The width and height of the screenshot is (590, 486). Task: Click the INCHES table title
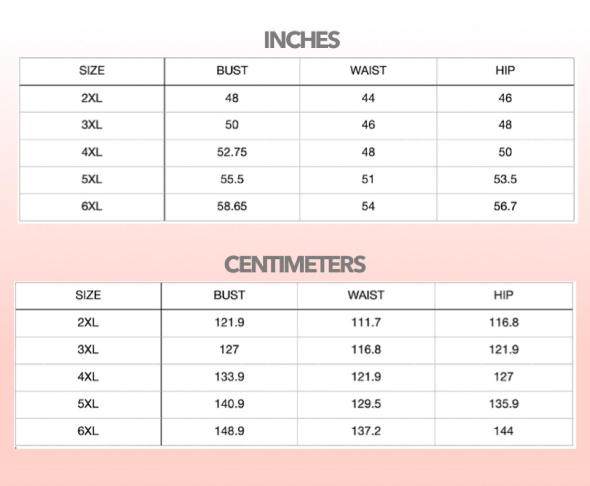point(302,40)
